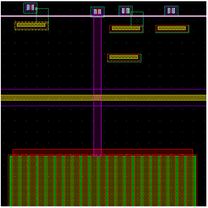Viewport: 208px width, 208px height.
Task: Select the via cell atop the magenta strip
Action: 97,12
